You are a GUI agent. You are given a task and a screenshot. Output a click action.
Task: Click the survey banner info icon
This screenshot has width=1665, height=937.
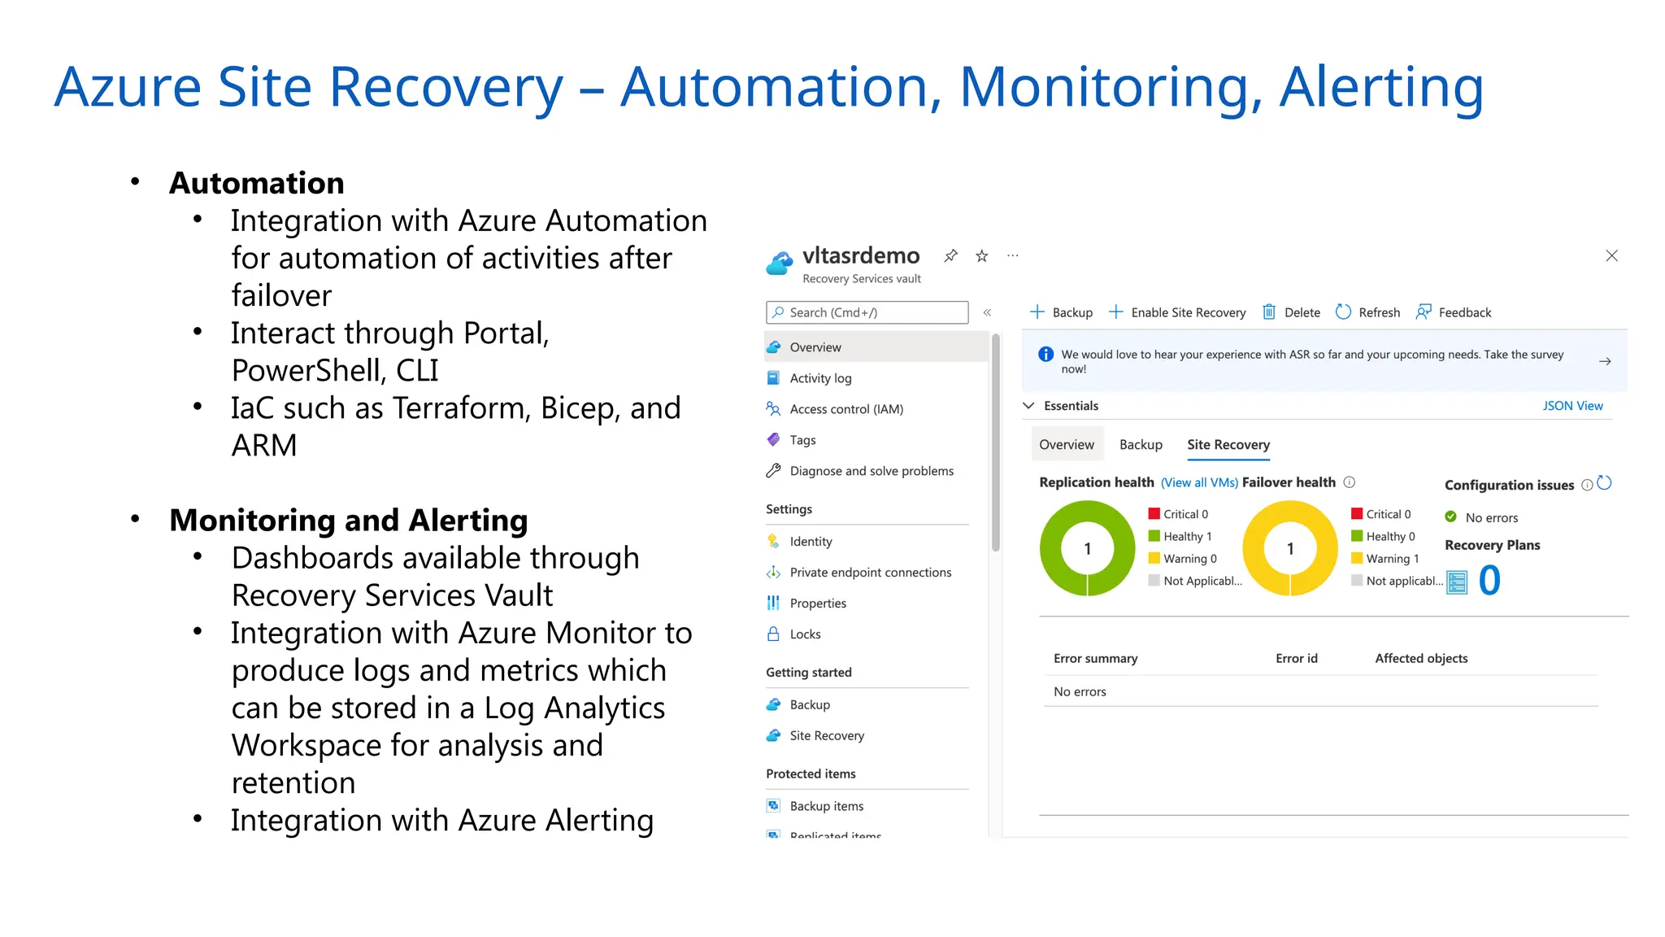(1046, 355)
